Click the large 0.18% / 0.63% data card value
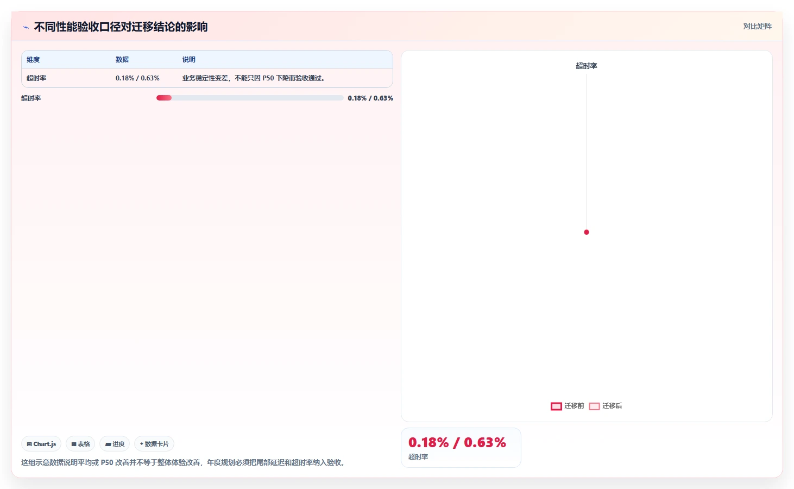This screenshot has width=794, height=489. tap(457, 443)
